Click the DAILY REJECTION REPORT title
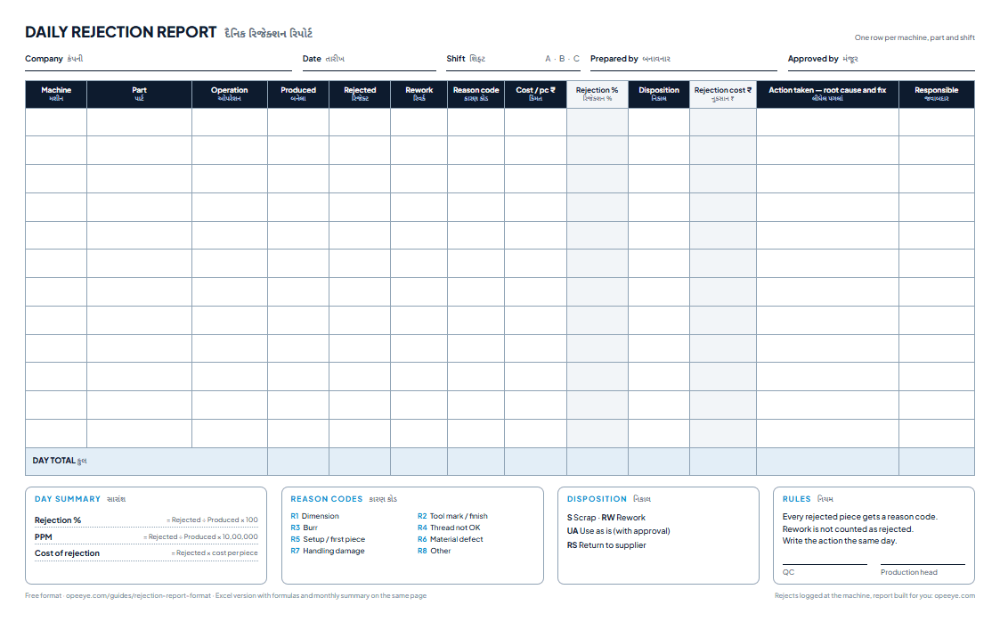The width and height of the screenshot is (1000, 622). click(x=120, y=32)
